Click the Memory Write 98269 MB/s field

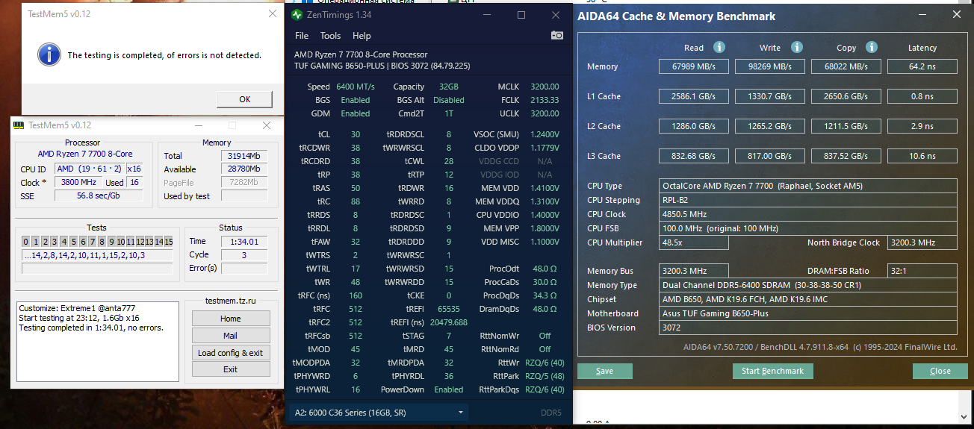click(x=770, y=66)
